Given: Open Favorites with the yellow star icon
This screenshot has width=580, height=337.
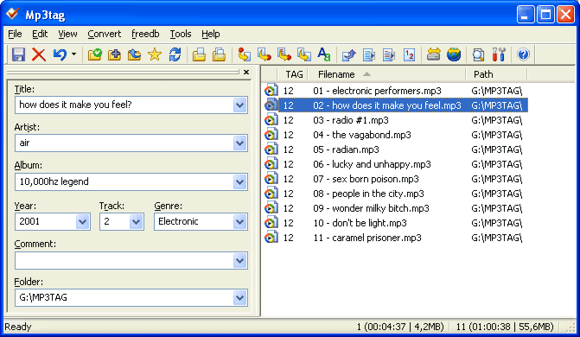Looking at the screenshot, I should tap(155, 54).
